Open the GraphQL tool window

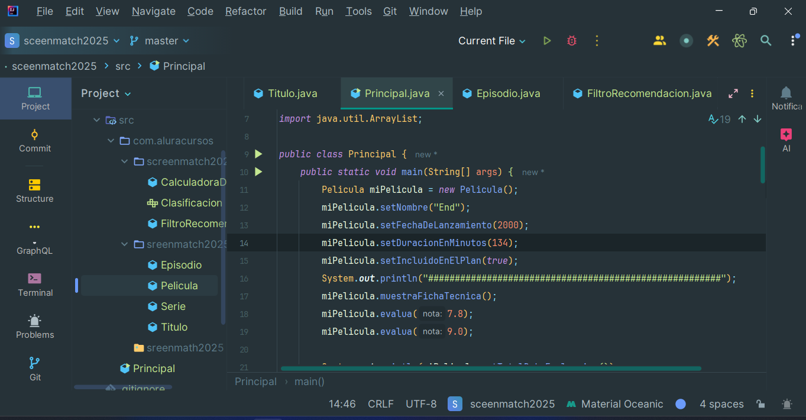point(34,243)
